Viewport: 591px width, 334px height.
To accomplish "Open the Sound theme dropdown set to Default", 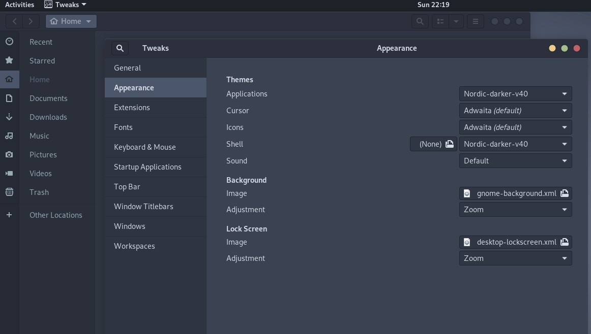I will pyautogui.click(x=515, y=160).
